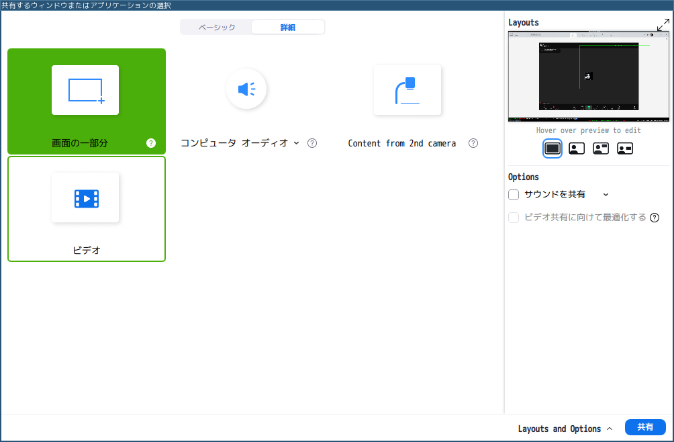The height and width of the screenshot is (442, 674).
Task: Choose the presenter overlay layout, second option
Action: (x=577, y=149)
